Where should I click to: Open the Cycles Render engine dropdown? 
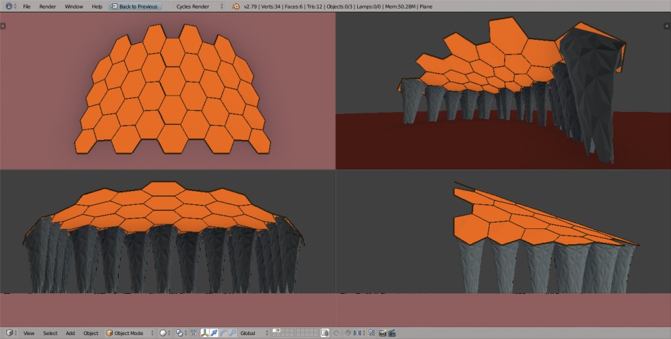(199, 7)
